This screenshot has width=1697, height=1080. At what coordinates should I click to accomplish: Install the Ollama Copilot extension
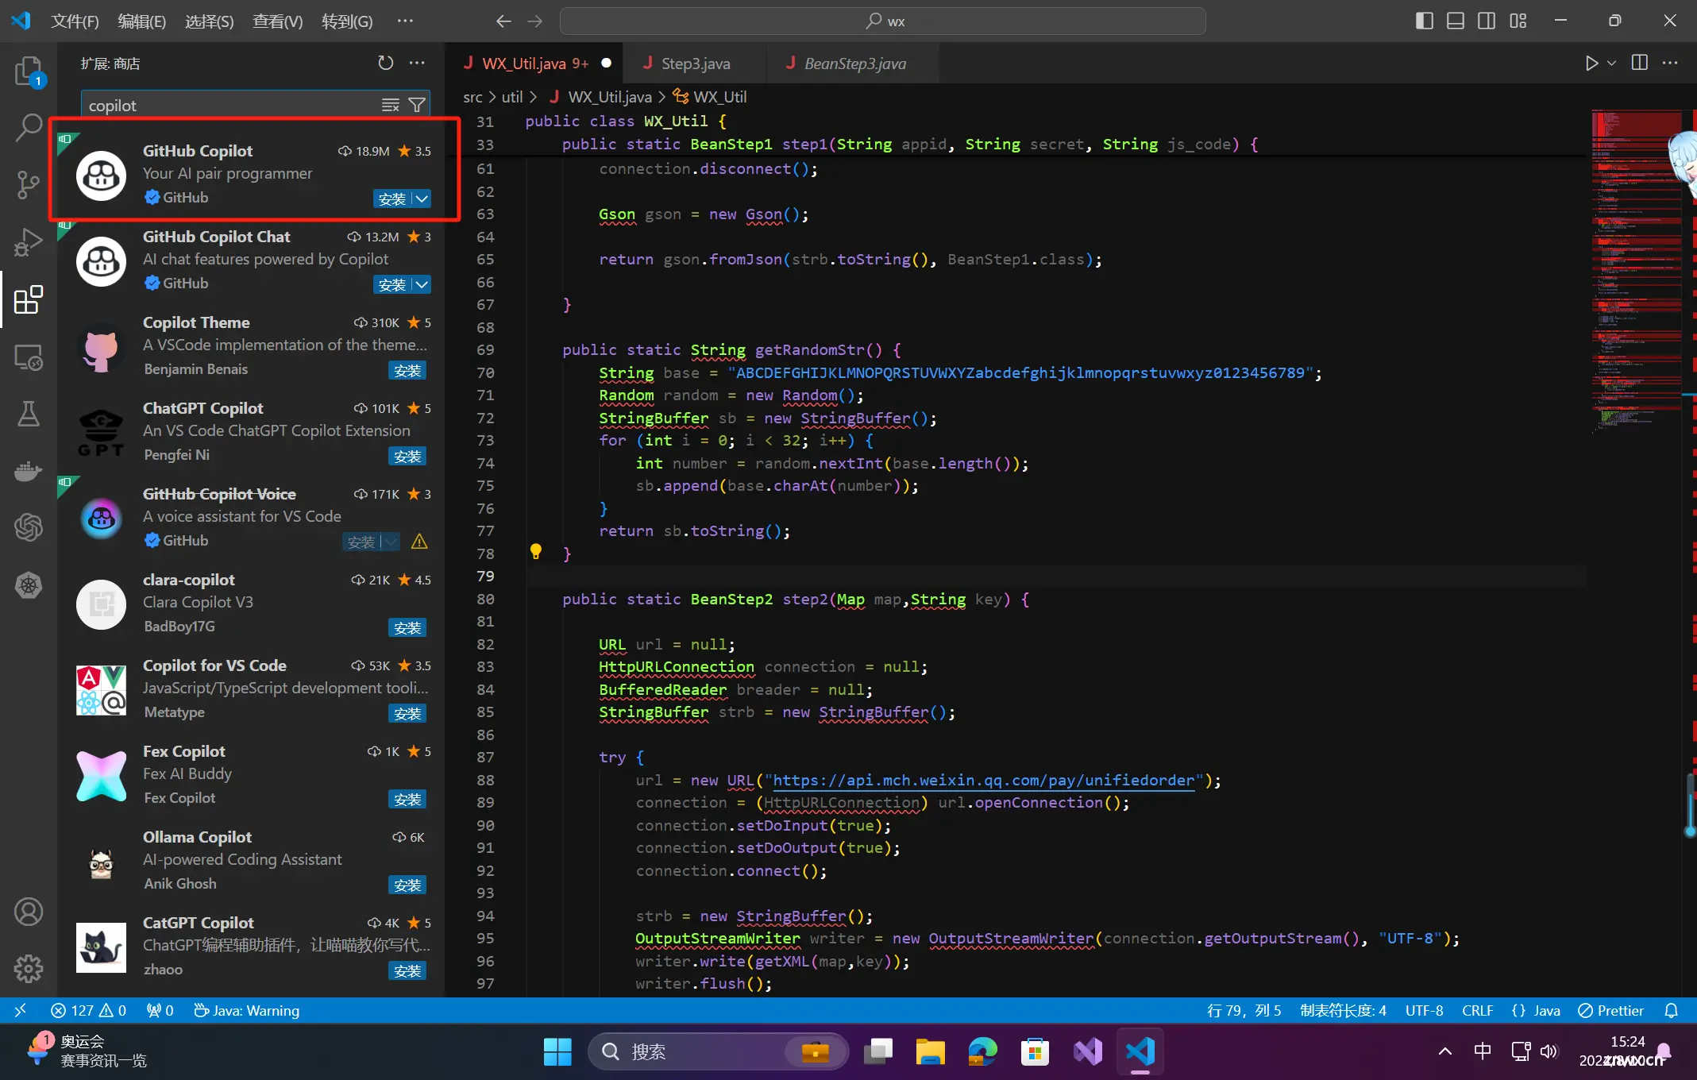[x=407, y=885]
